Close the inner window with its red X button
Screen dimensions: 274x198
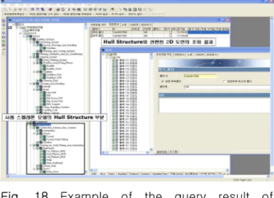[x=228, y=20]
